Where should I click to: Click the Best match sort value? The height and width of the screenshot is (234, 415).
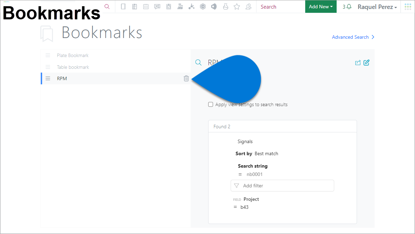[266, 153]
